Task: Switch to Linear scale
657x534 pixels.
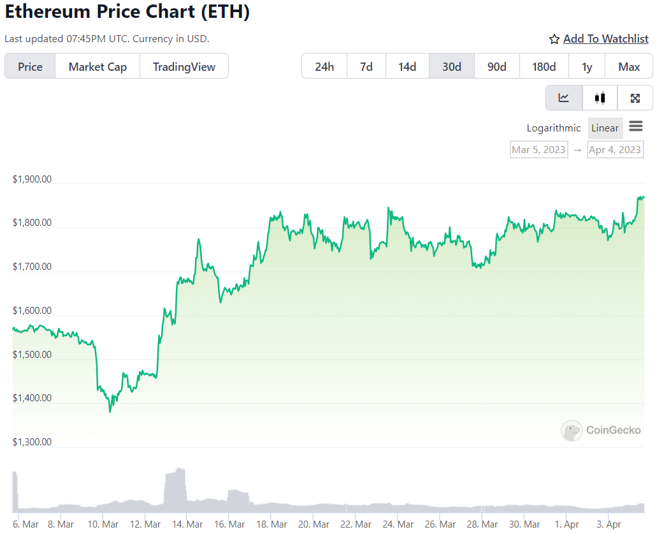Action: (x=605, y=128)
